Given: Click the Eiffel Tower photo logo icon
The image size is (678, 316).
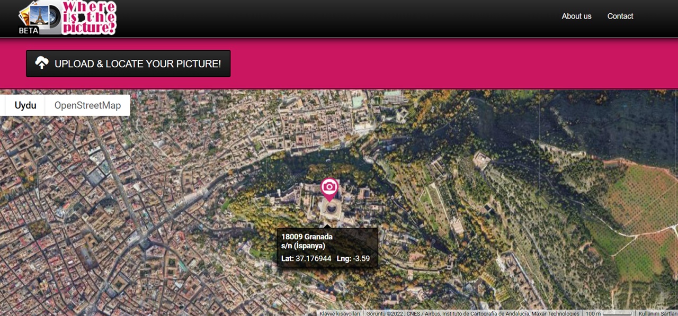Looking at the screenshot, I should pos(40,14).
